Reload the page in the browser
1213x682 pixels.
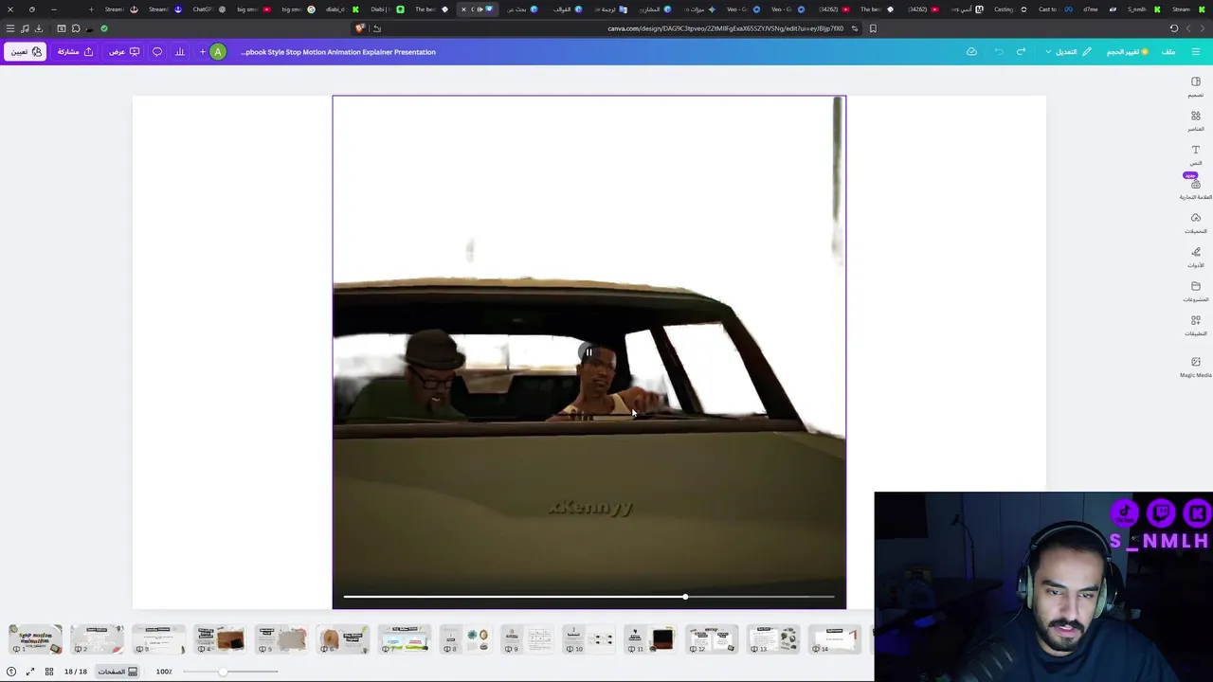1174,28
